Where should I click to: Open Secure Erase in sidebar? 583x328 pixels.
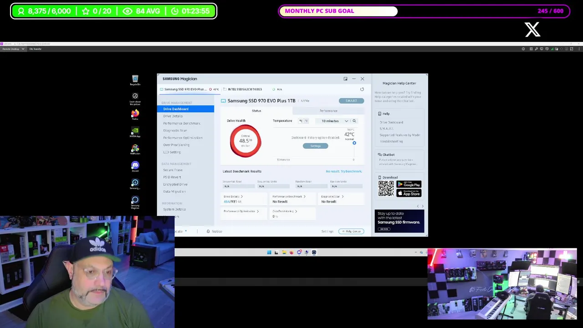coord(173,170)
